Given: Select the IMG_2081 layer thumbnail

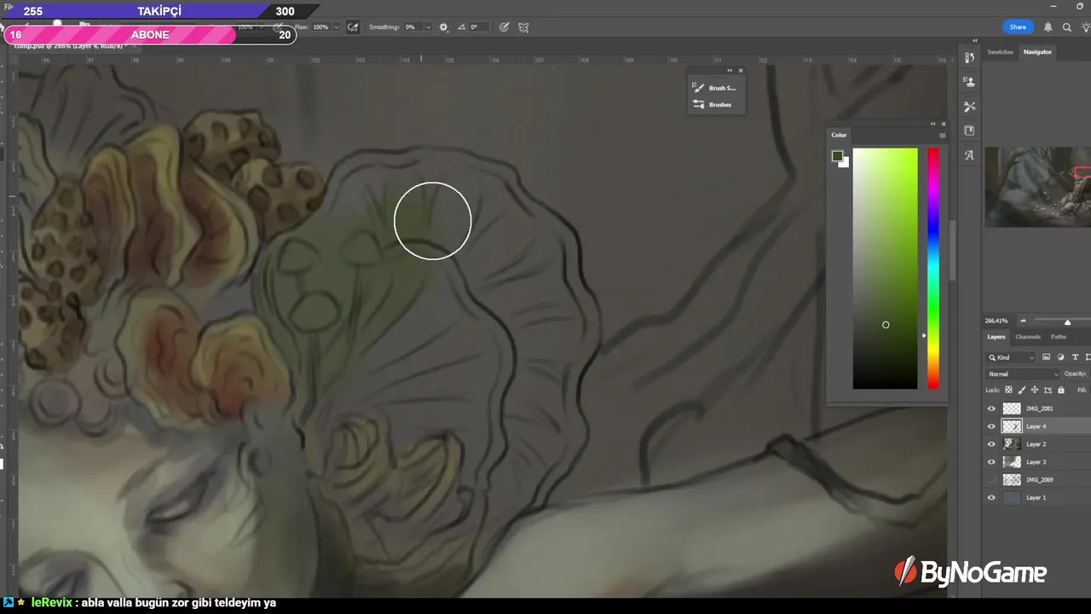Looking at the screenshot, I should pos(1012,408).
